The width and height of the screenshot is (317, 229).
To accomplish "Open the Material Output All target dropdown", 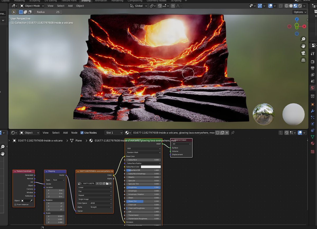I will 181,144.
